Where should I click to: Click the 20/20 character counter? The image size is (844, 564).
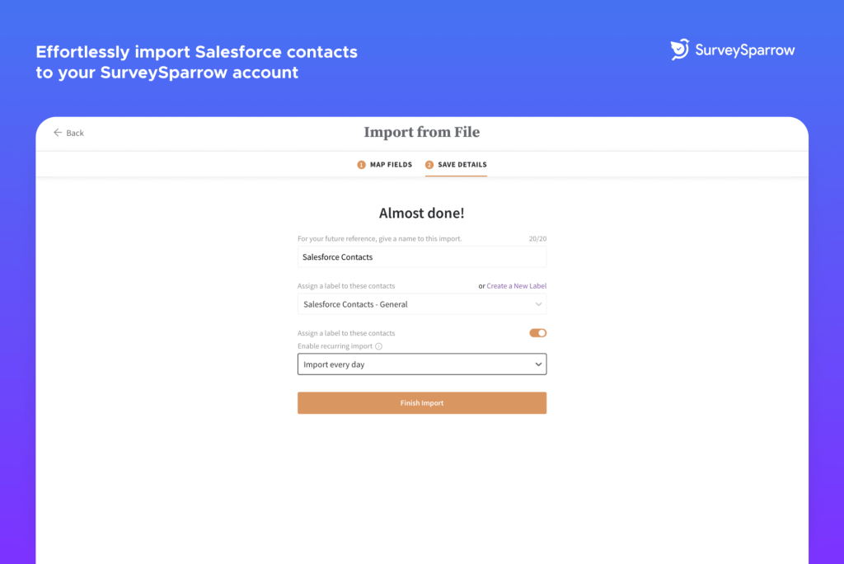pyautogui.click(x=537, y=239)
